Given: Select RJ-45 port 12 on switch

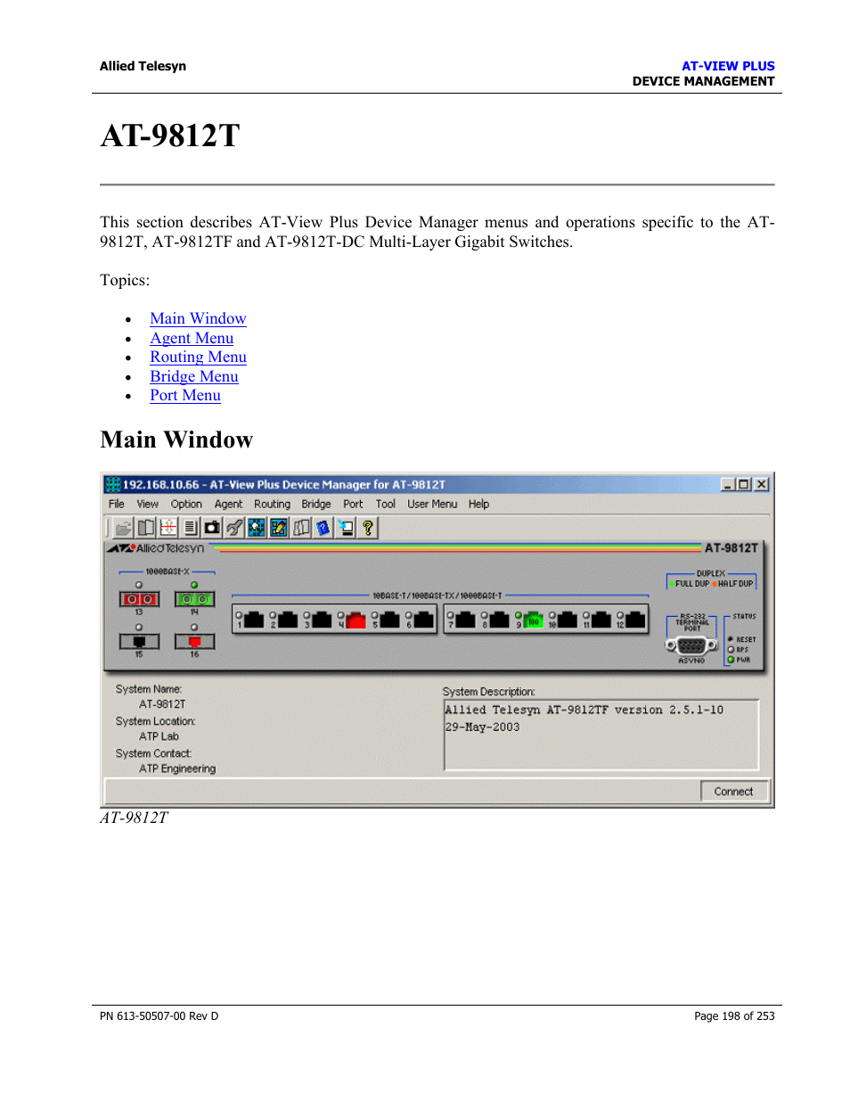Looking at the screenshot, I should pyautogui.click(x=636, y=620).
